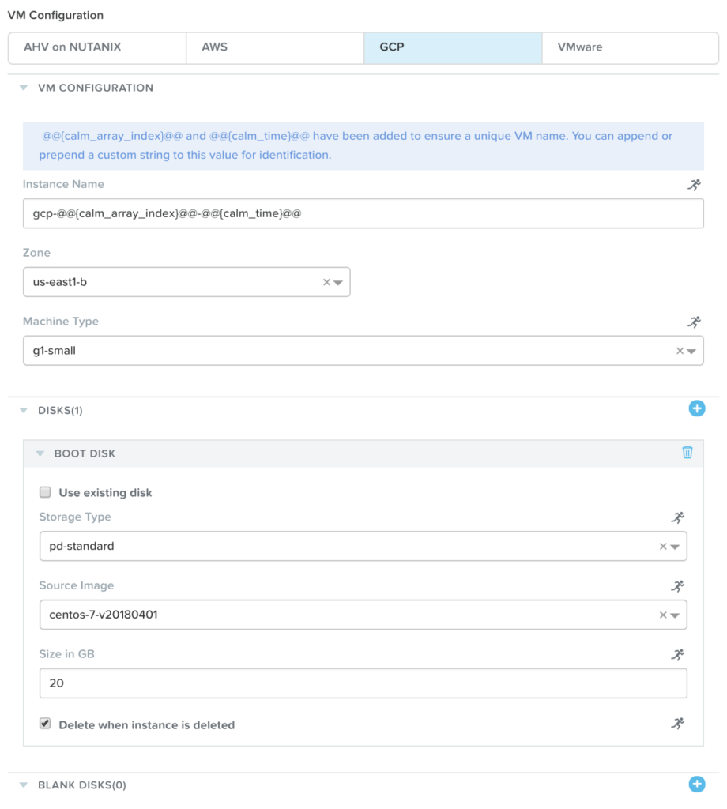The image size is (727, 809).
Task: Click the macro icon beside Machine Type
Action: [694, 322]
